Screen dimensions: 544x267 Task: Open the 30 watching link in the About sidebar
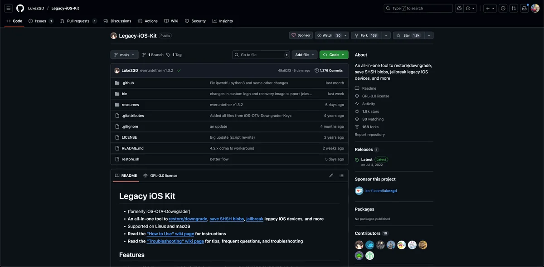pyautogui.click(x=369, y=119)
